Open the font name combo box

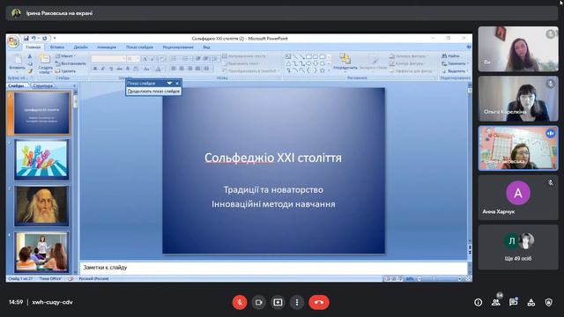[x=108, y=59]
